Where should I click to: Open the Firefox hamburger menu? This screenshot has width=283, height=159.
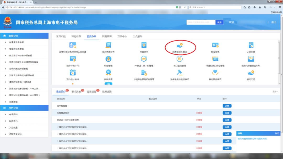280,7
